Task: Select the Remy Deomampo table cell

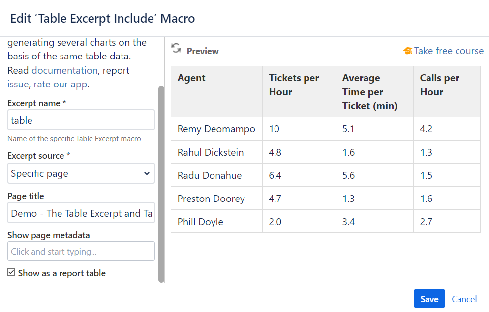Action: (x=216, y=129)
